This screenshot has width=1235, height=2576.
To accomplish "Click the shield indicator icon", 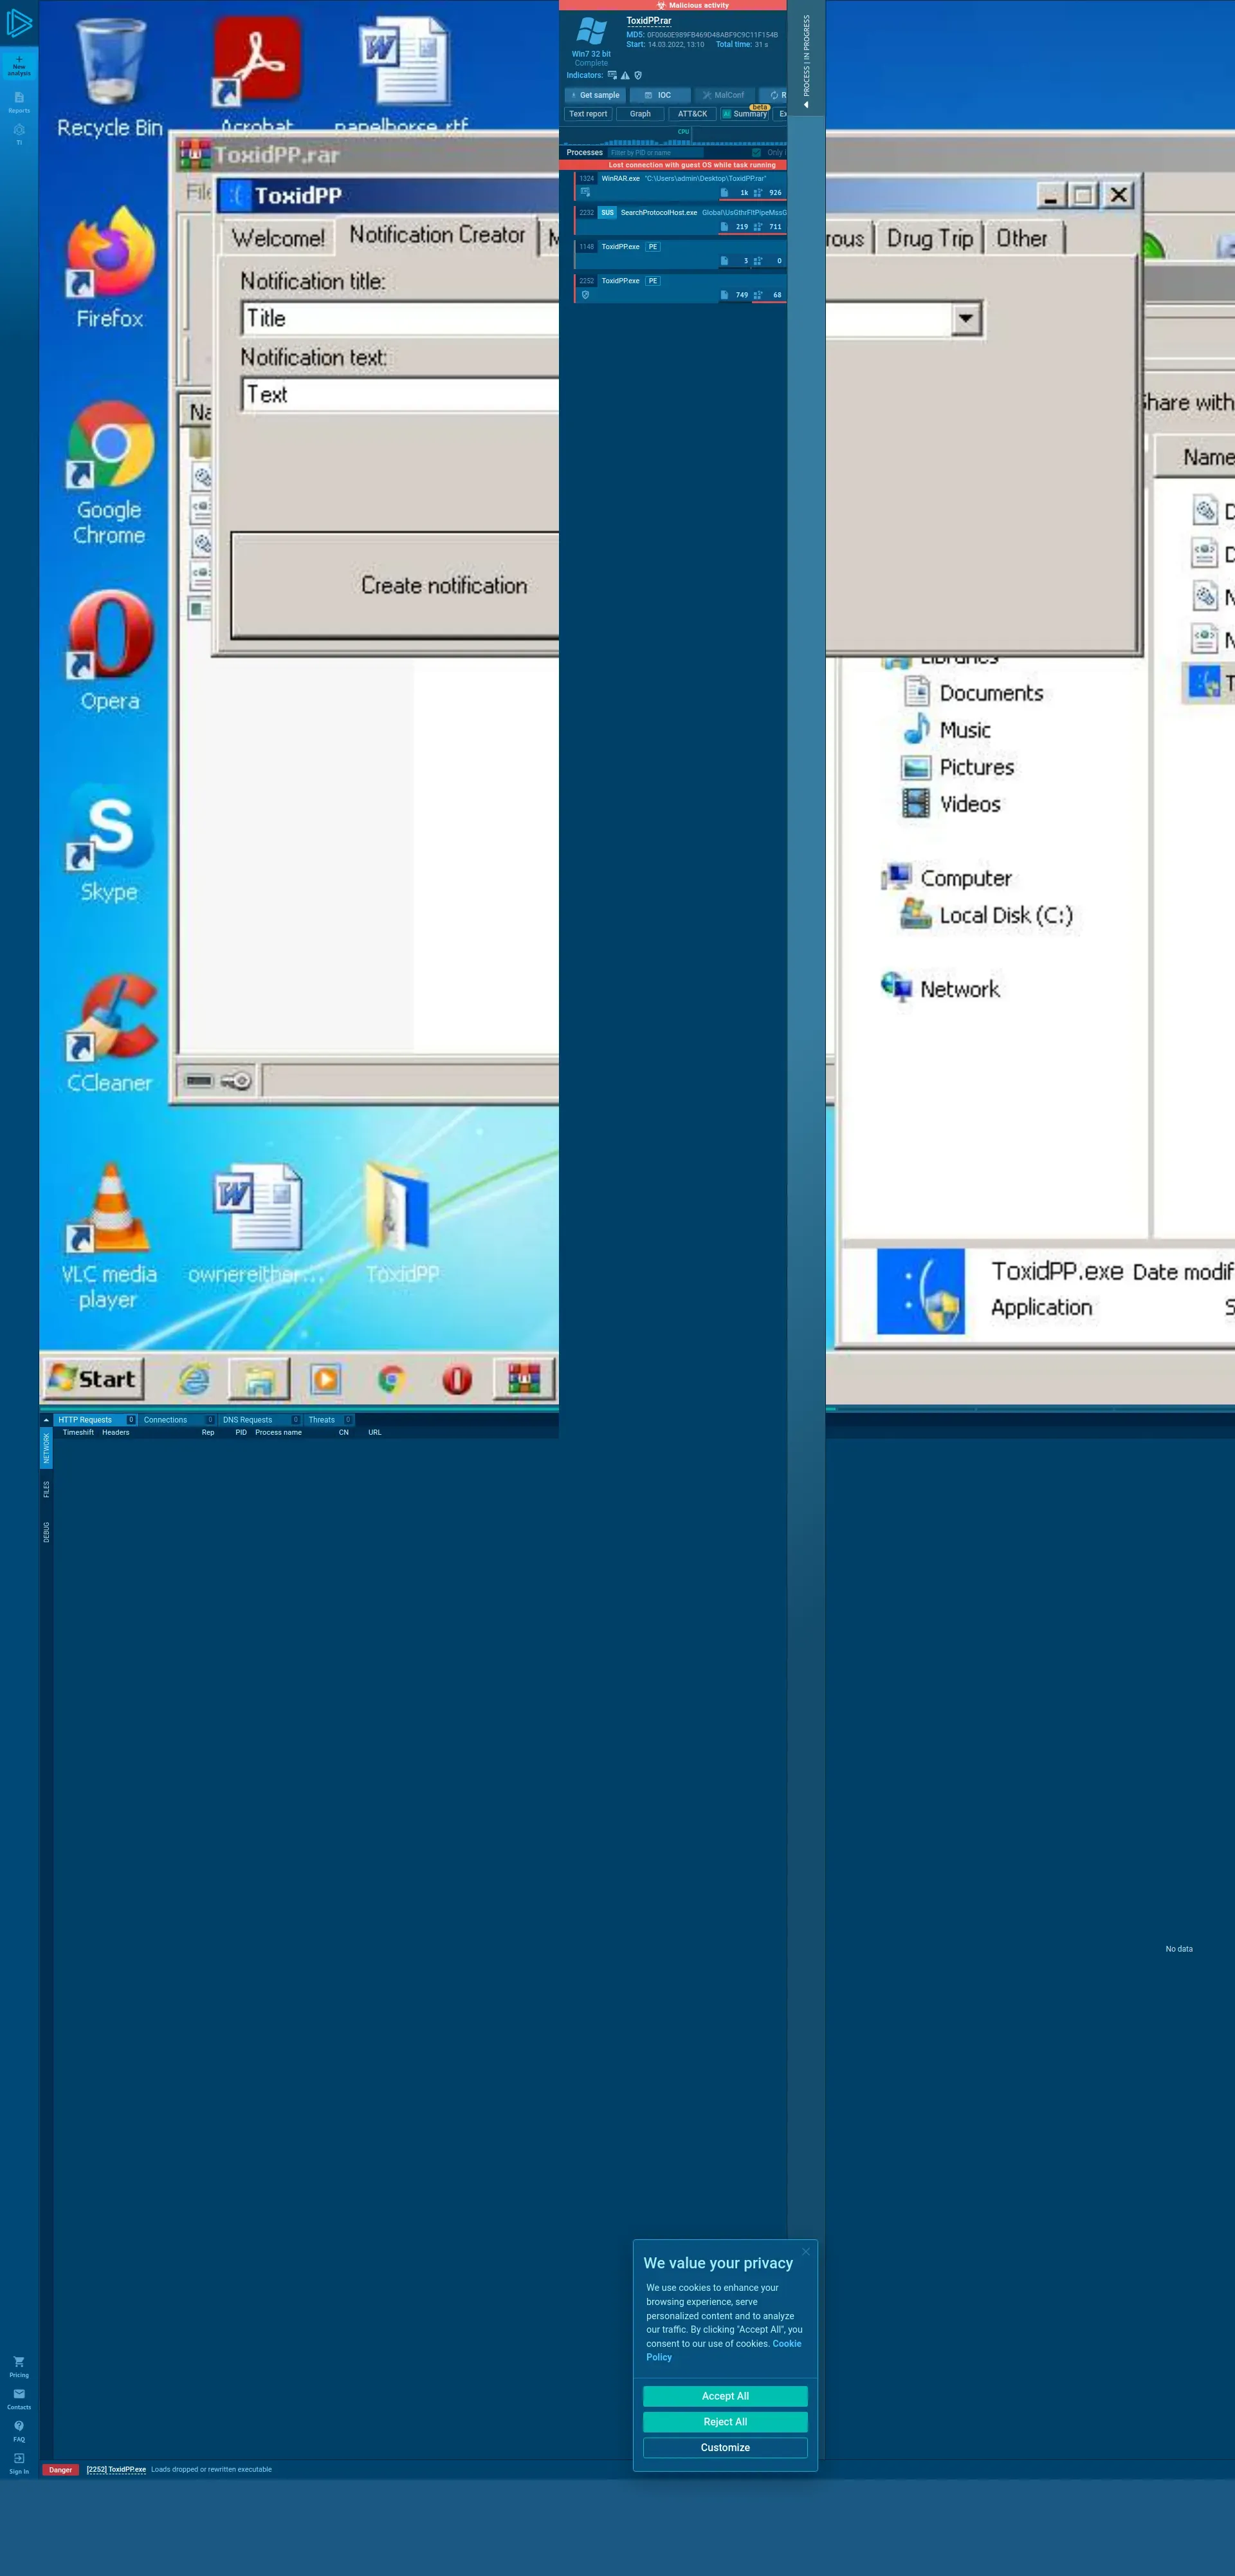I will click(639, 75).
